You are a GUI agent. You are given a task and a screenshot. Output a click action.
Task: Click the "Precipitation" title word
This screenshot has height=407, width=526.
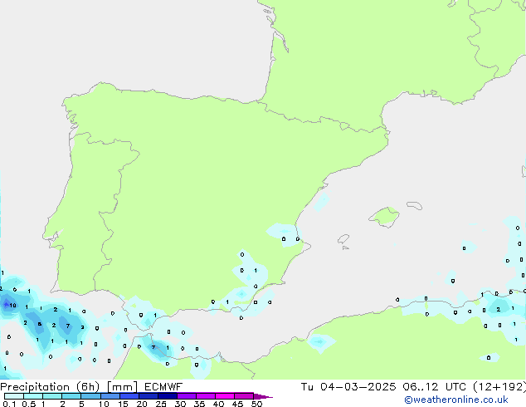(35, 387)
